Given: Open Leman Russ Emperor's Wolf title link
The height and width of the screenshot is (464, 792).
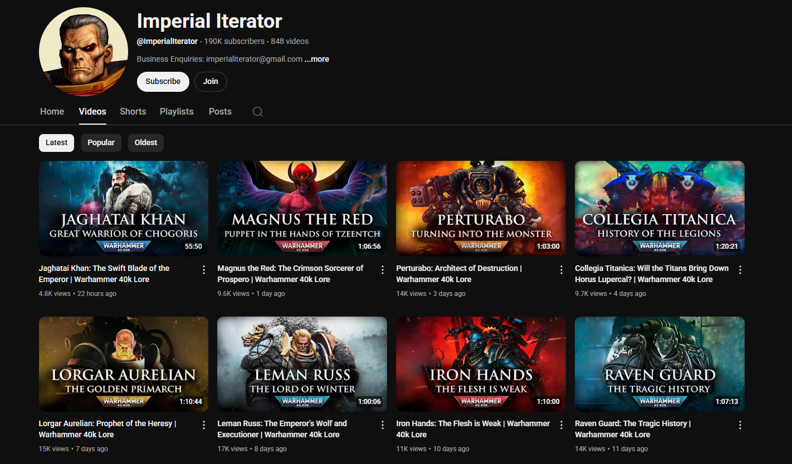Looking at the screenshot, I should (282, 429).
